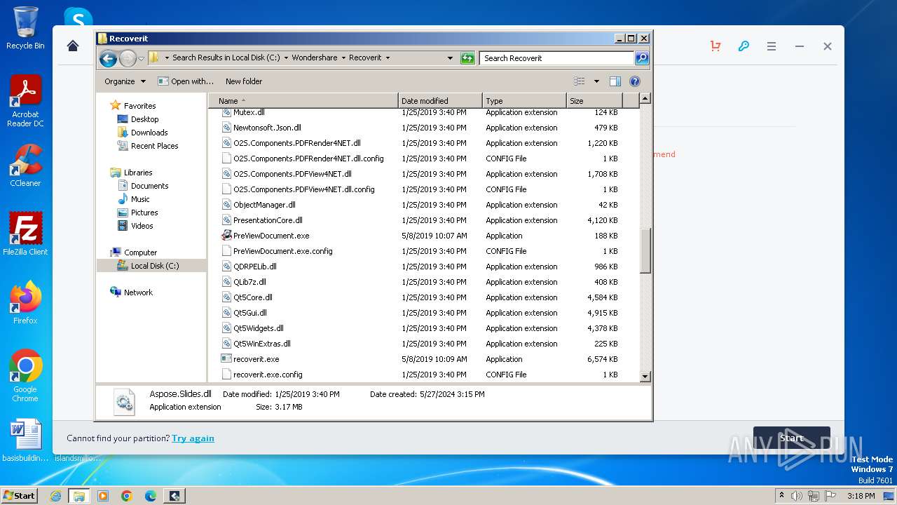
Task: Sort by Size column header
Action: (594, 101)
